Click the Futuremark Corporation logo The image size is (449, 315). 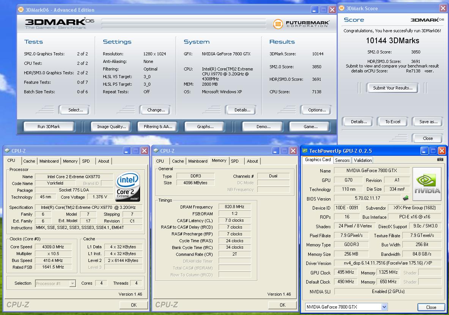pos(301,24)
